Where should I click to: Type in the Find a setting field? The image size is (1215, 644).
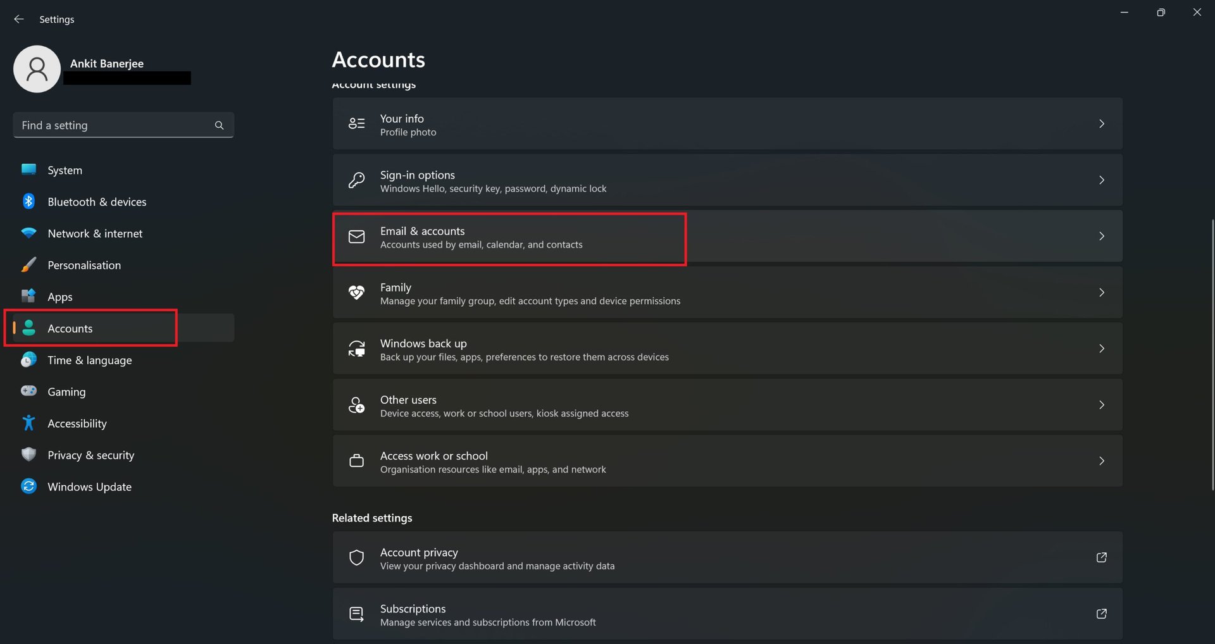point(114,125)
